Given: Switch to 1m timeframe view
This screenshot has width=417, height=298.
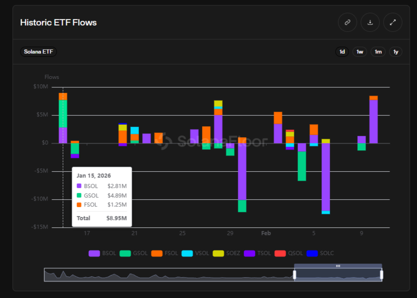Looking at the screenshot, I should [378, 52].
